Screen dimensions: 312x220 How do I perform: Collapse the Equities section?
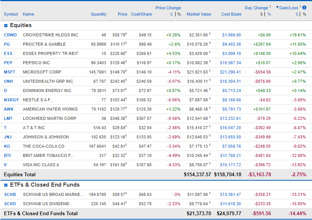[x=6, y=26]
